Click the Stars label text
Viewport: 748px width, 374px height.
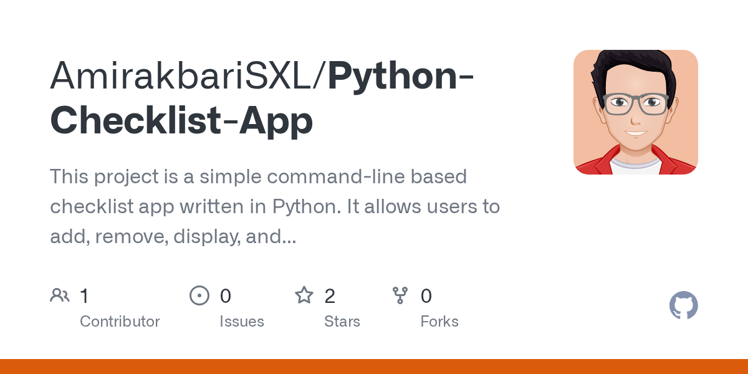click(342, 322)
